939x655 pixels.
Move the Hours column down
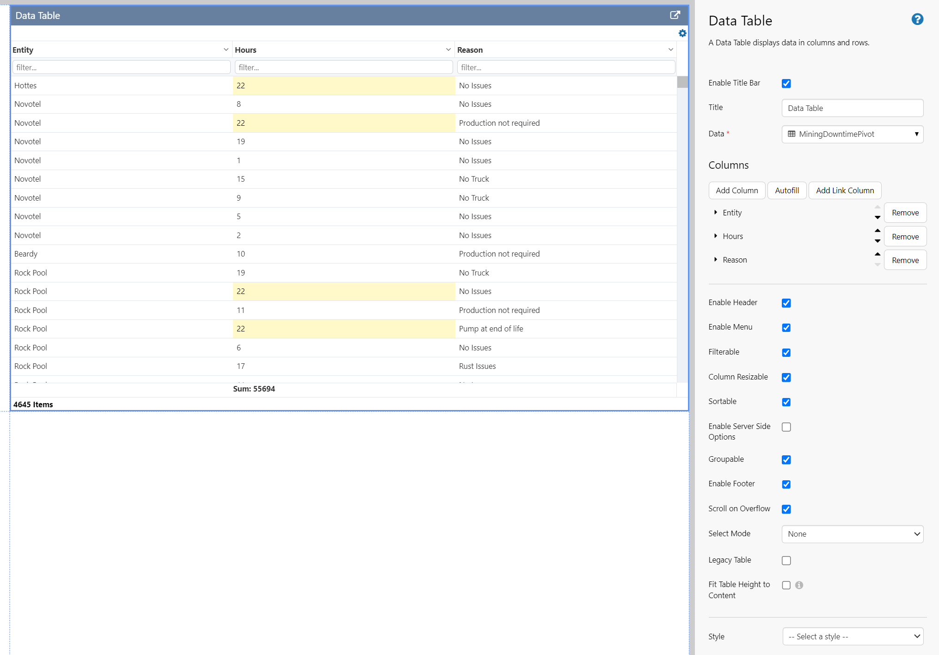[x=877, y=241]
